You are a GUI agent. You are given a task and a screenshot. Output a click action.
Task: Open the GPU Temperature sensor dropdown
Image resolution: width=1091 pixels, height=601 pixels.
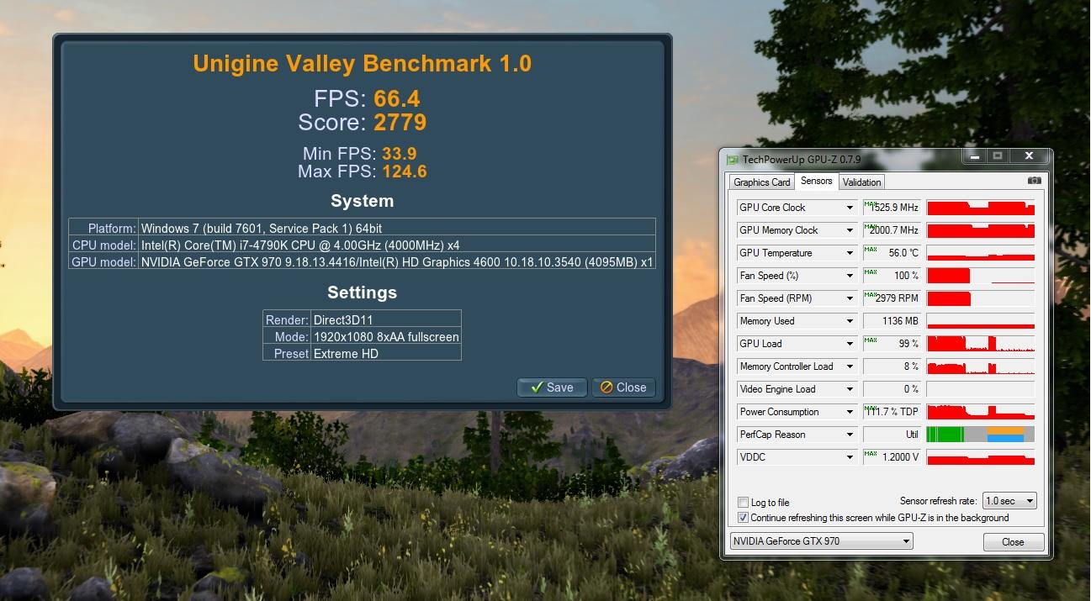point(850,253)
